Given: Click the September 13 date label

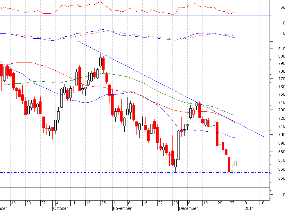Looking at the screenshot, I should [x=13, y=203].
